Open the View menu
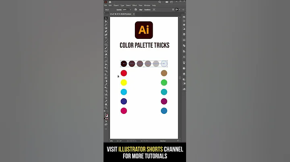The height and width of the screenshot is (162, 290). coord(141,5)
